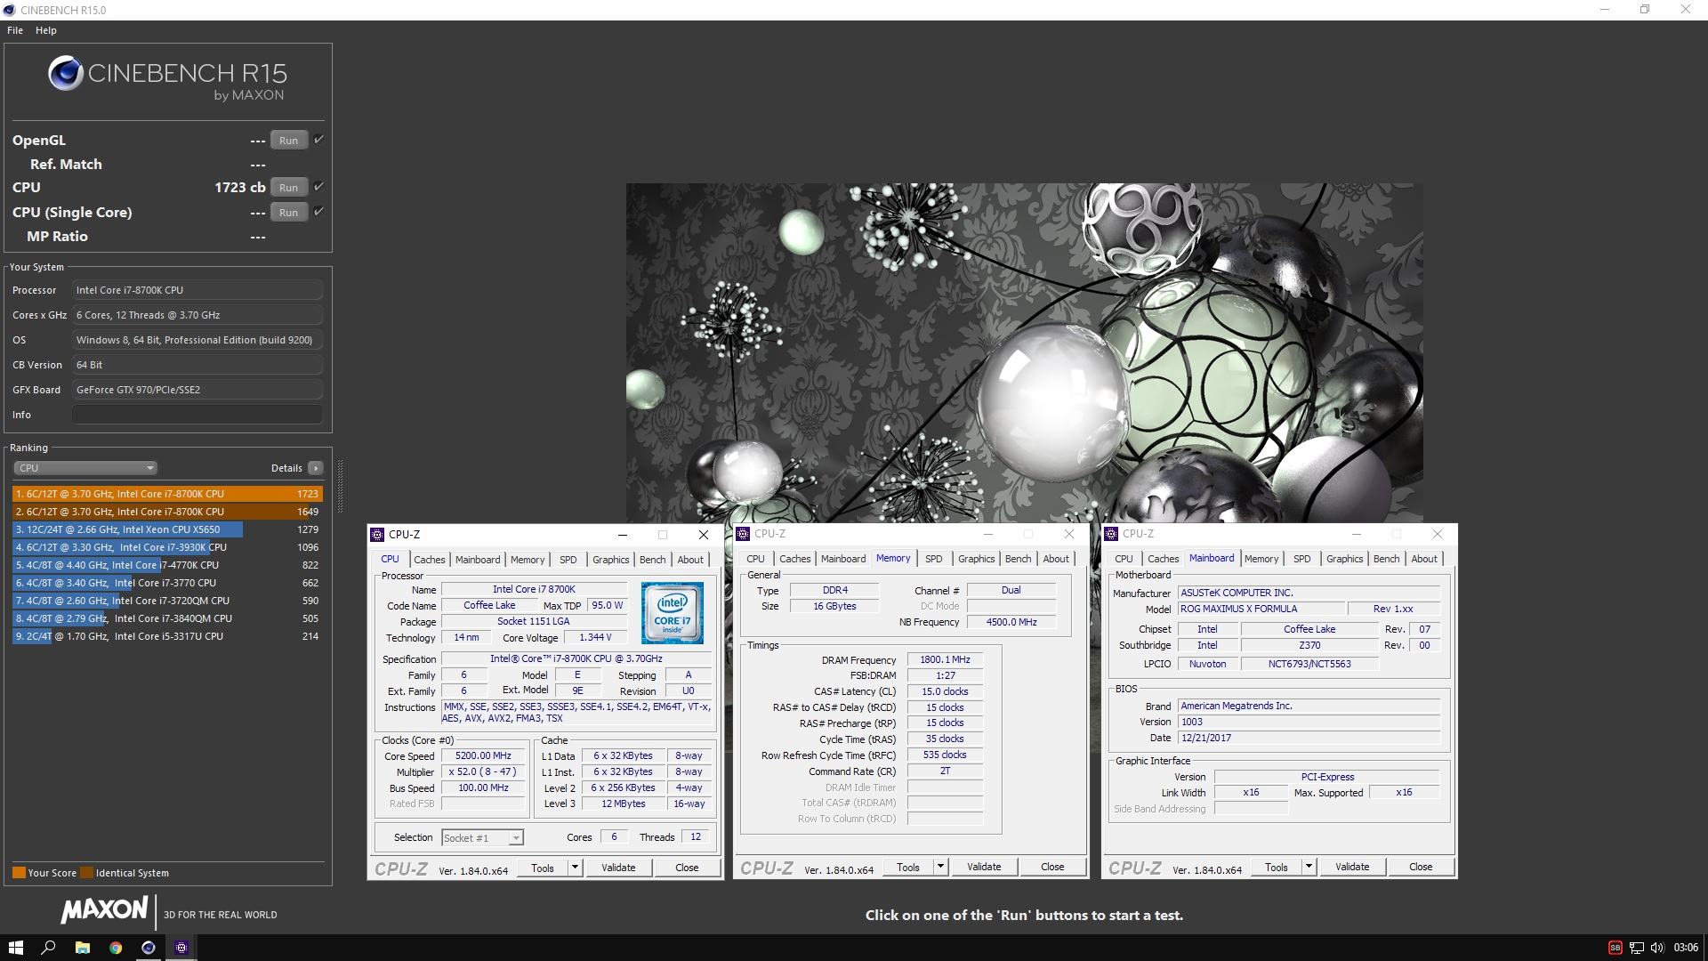Image resolution: width=1708 pixels, height=961 pixels.
Task: Select the Xeon CPU X5650 ranking row
Action: point(166,529)
